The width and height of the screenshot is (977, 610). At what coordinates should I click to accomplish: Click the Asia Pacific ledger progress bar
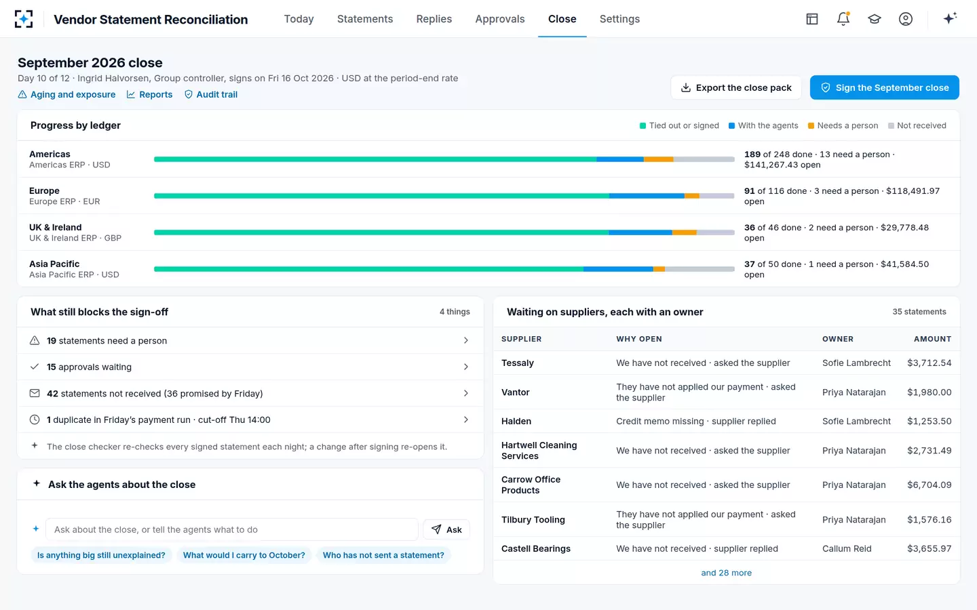(x=444, y=269)
